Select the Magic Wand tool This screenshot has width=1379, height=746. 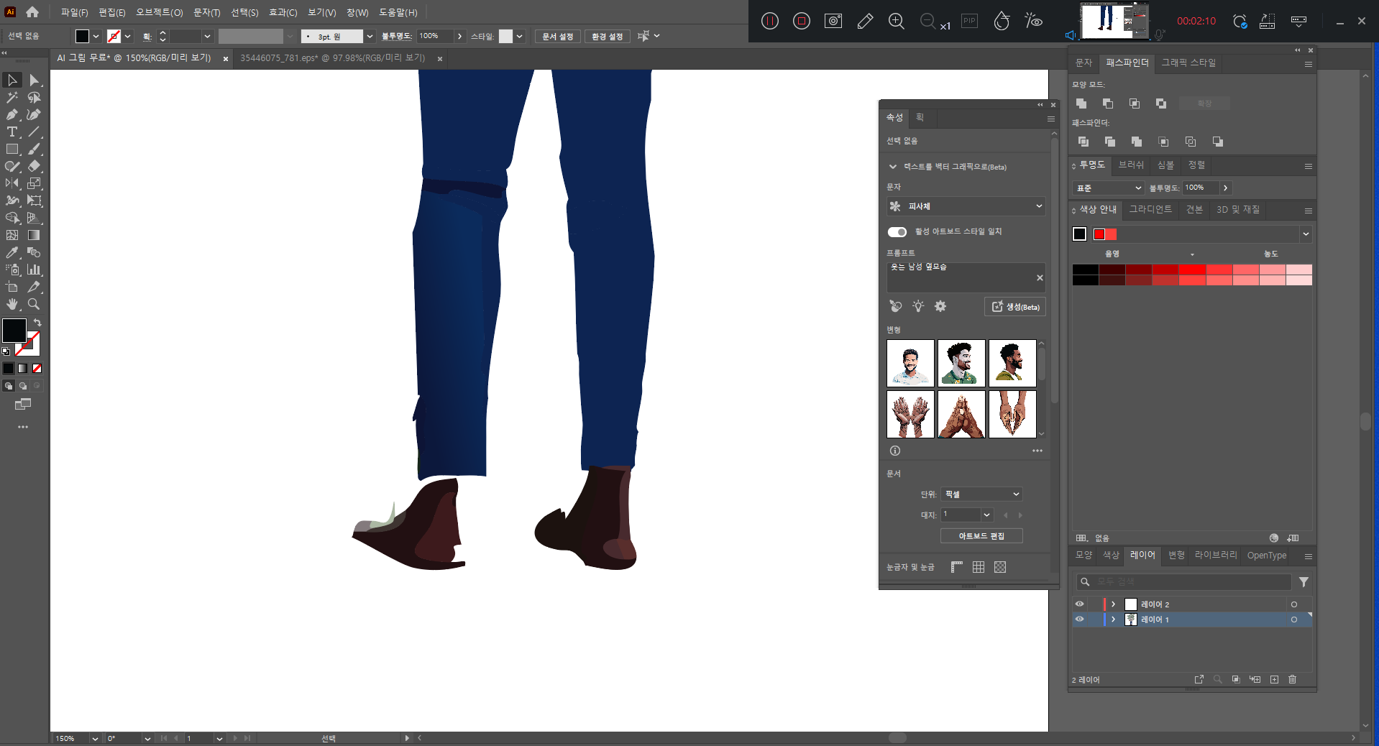point(12,98)
